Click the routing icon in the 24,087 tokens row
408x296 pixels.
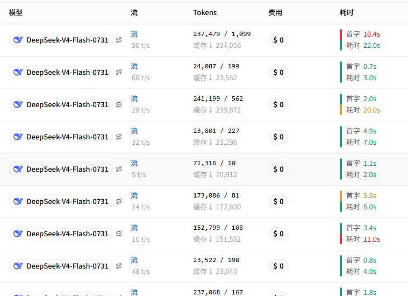[x=119, y=72]
